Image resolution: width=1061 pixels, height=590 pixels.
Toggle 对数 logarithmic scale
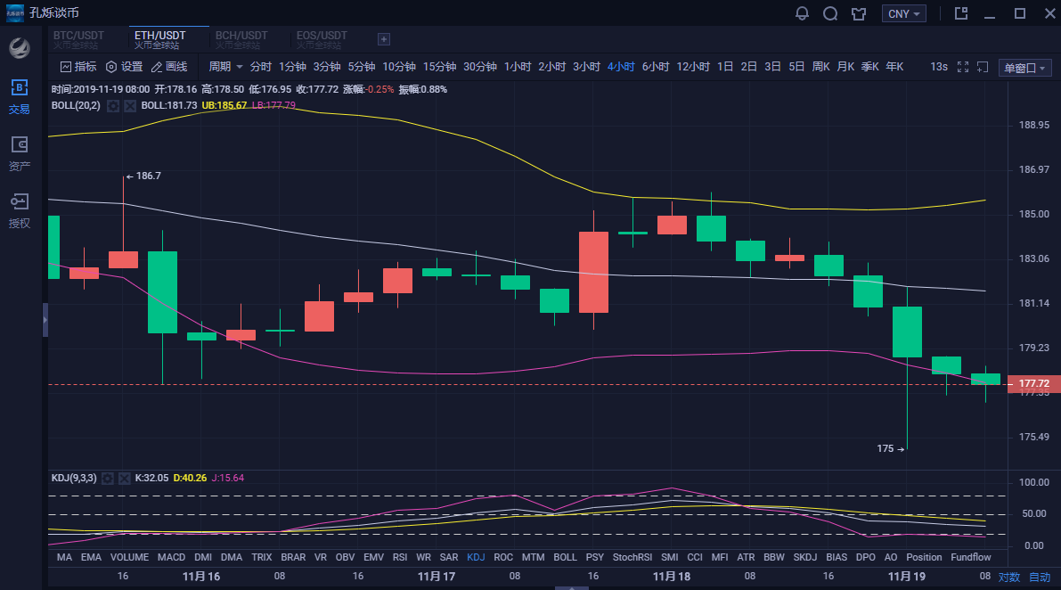pyautogui.click(x=1009, y=578)
